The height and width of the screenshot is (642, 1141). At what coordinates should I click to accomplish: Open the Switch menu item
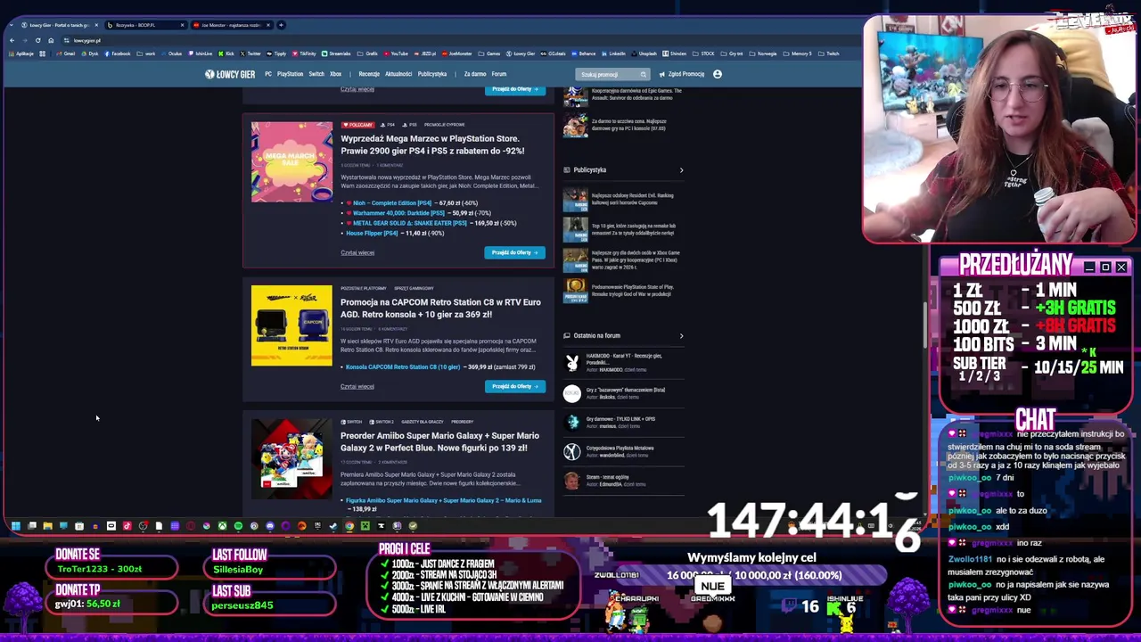coord(316,74)
